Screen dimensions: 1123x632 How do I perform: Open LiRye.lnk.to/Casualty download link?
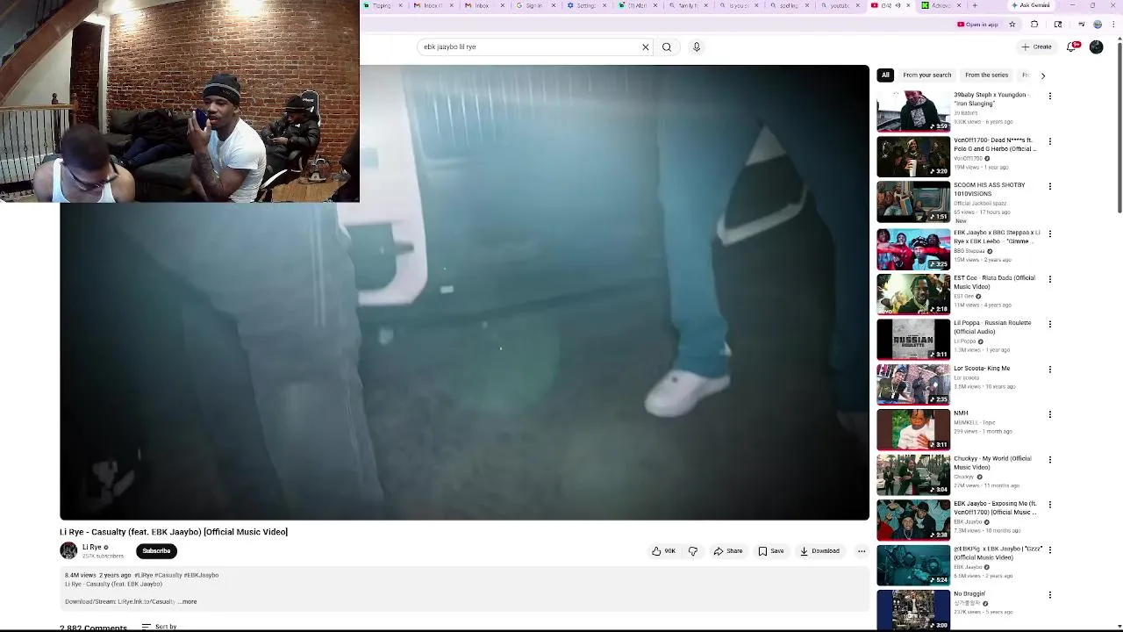(x=147, y=602)
